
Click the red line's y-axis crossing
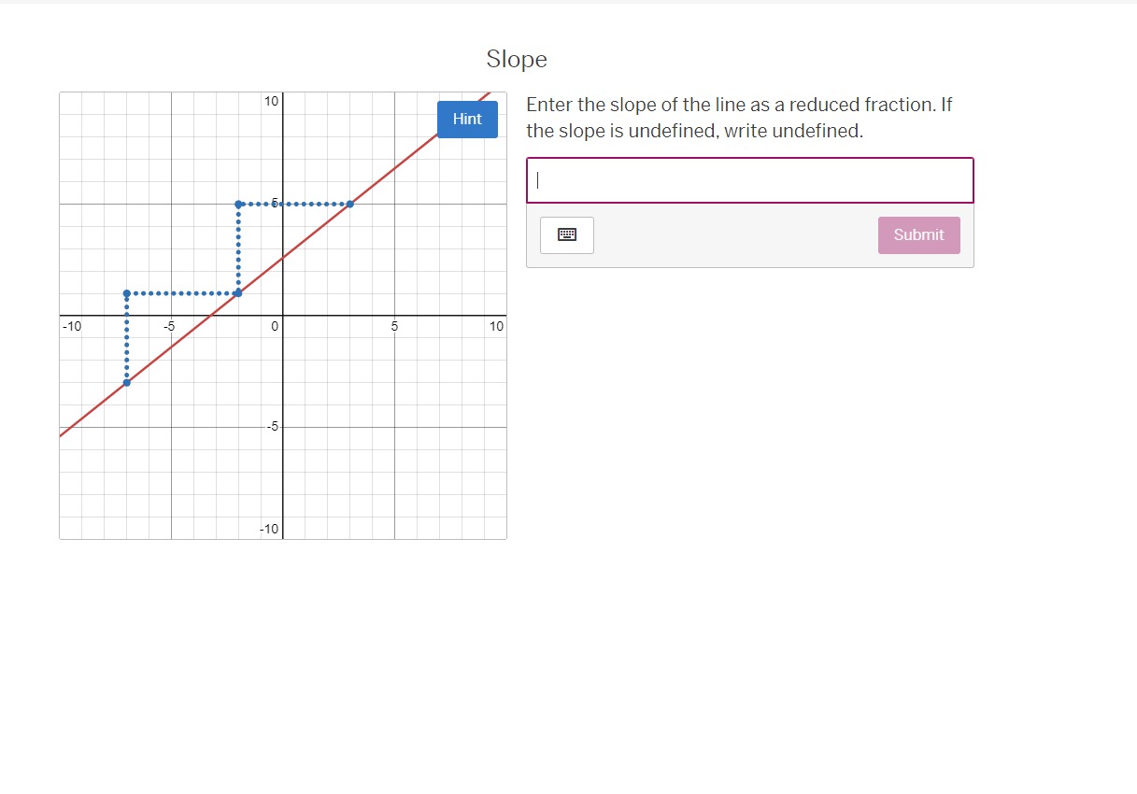tap(283, 258)
